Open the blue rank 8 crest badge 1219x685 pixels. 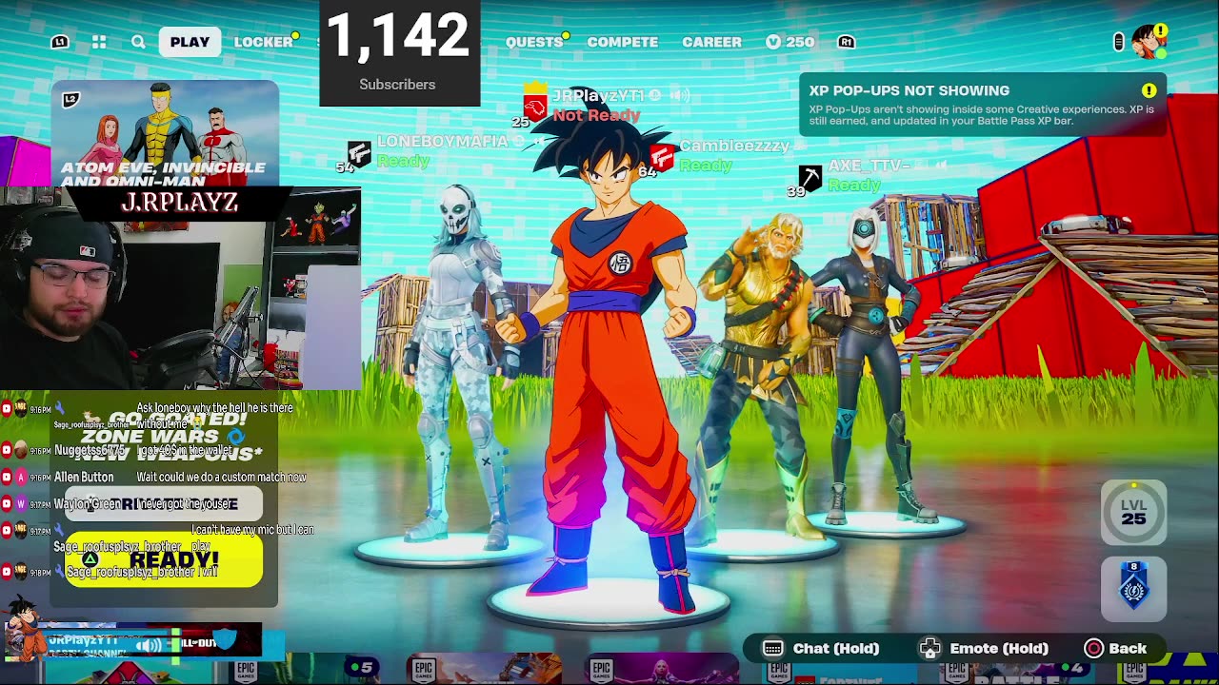pyautogui.click(x=1133, y=588)
